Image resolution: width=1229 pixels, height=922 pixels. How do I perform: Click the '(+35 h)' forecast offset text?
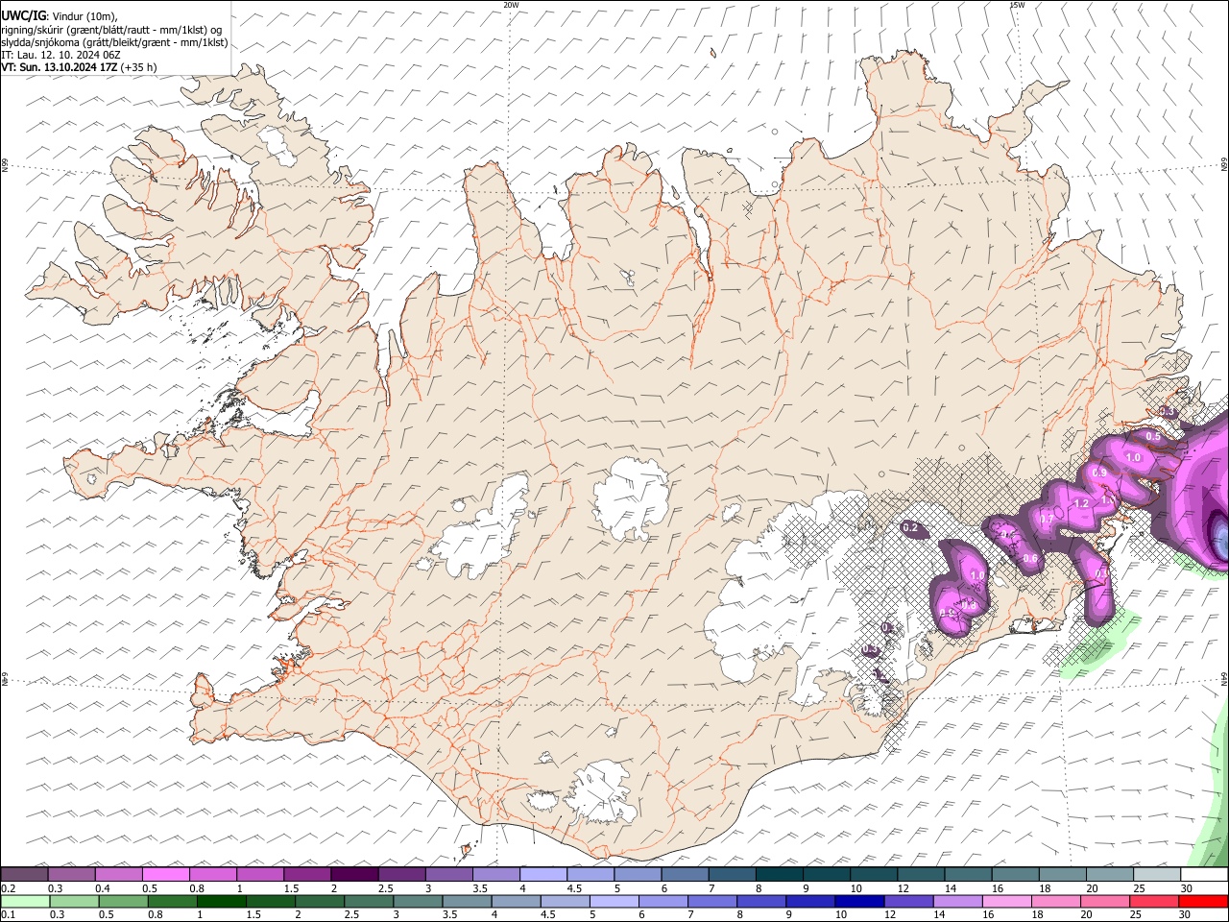click(139, 67)
